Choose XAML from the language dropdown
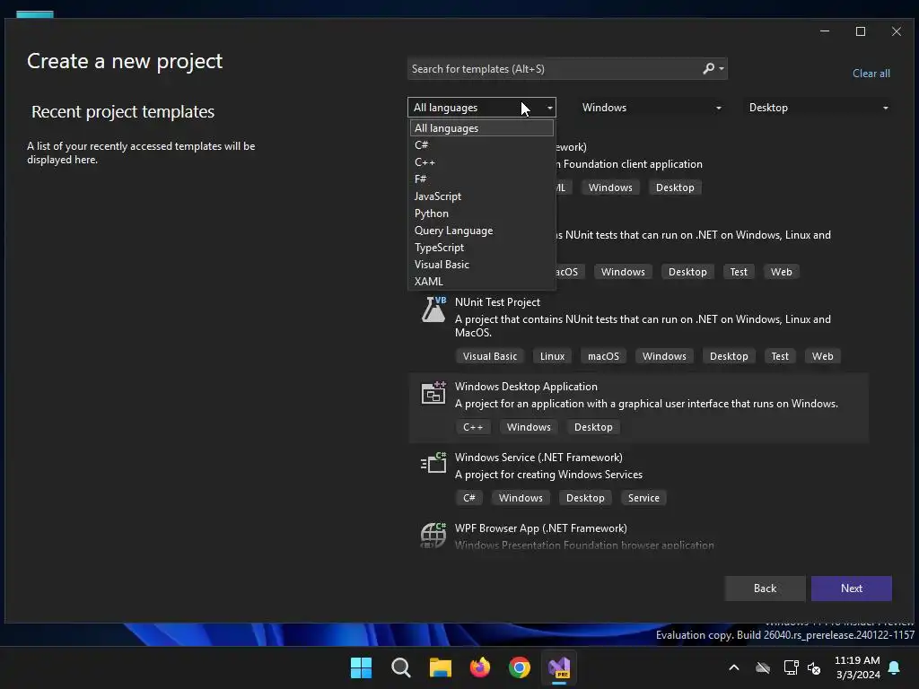 click(482, 281)
